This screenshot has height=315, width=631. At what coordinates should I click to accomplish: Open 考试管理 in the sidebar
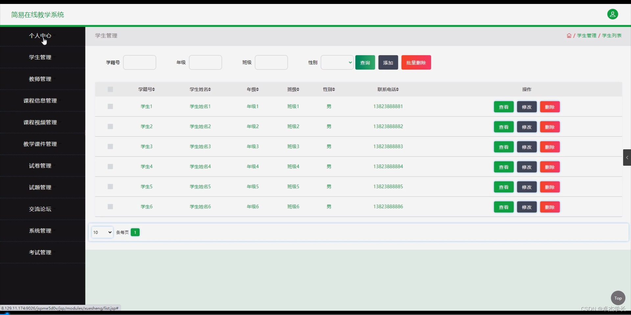pyautogui.click(x=40, y=252)
